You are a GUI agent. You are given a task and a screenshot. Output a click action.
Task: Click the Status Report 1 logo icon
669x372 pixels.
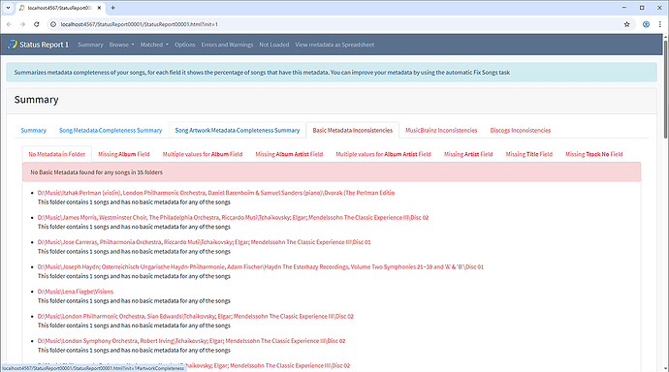13,45
